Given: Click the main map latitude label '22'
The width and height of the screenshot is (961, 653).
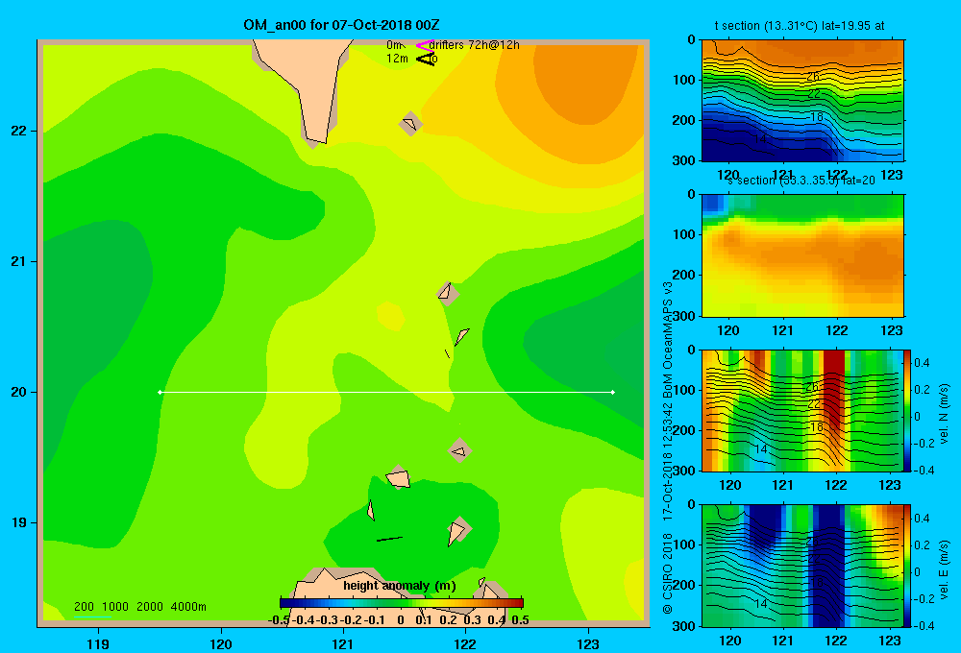Looking at the screenshot, I should (x=19, y=131).
